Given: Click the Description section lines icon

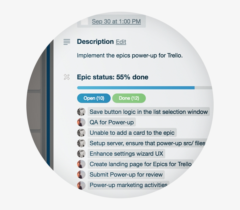Looking at the screenshot, I should [67, 42].
